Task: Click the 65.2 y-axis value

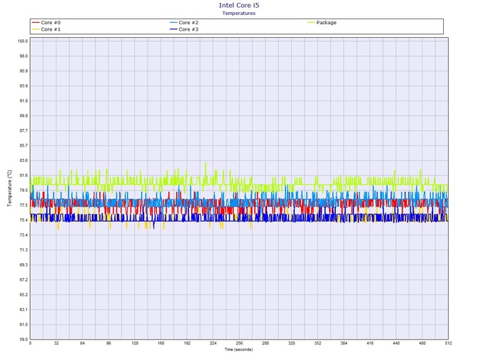Action: (24, 295)
